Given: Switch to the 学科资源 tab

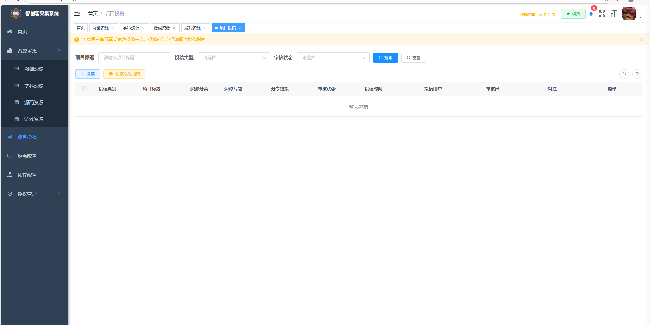Looking at the screenshot, I should 132,27.
